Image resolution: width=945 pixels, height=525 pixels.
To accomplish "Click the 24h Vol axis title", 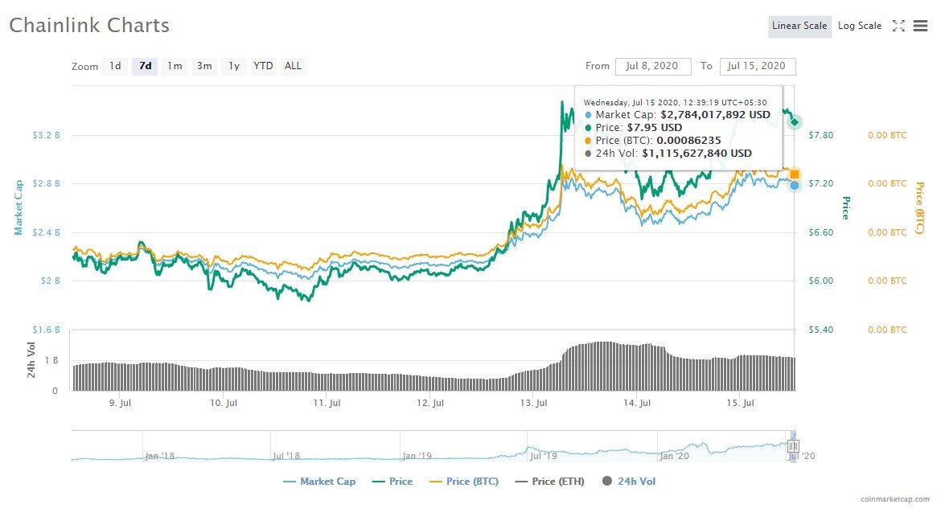I will click(31, 360).
